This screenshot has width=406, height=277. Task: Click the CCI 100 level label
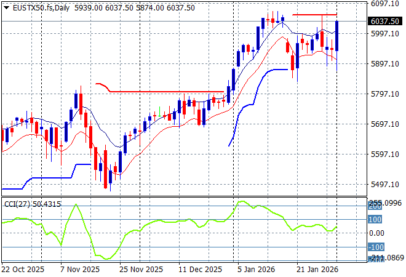click(375, 220)
